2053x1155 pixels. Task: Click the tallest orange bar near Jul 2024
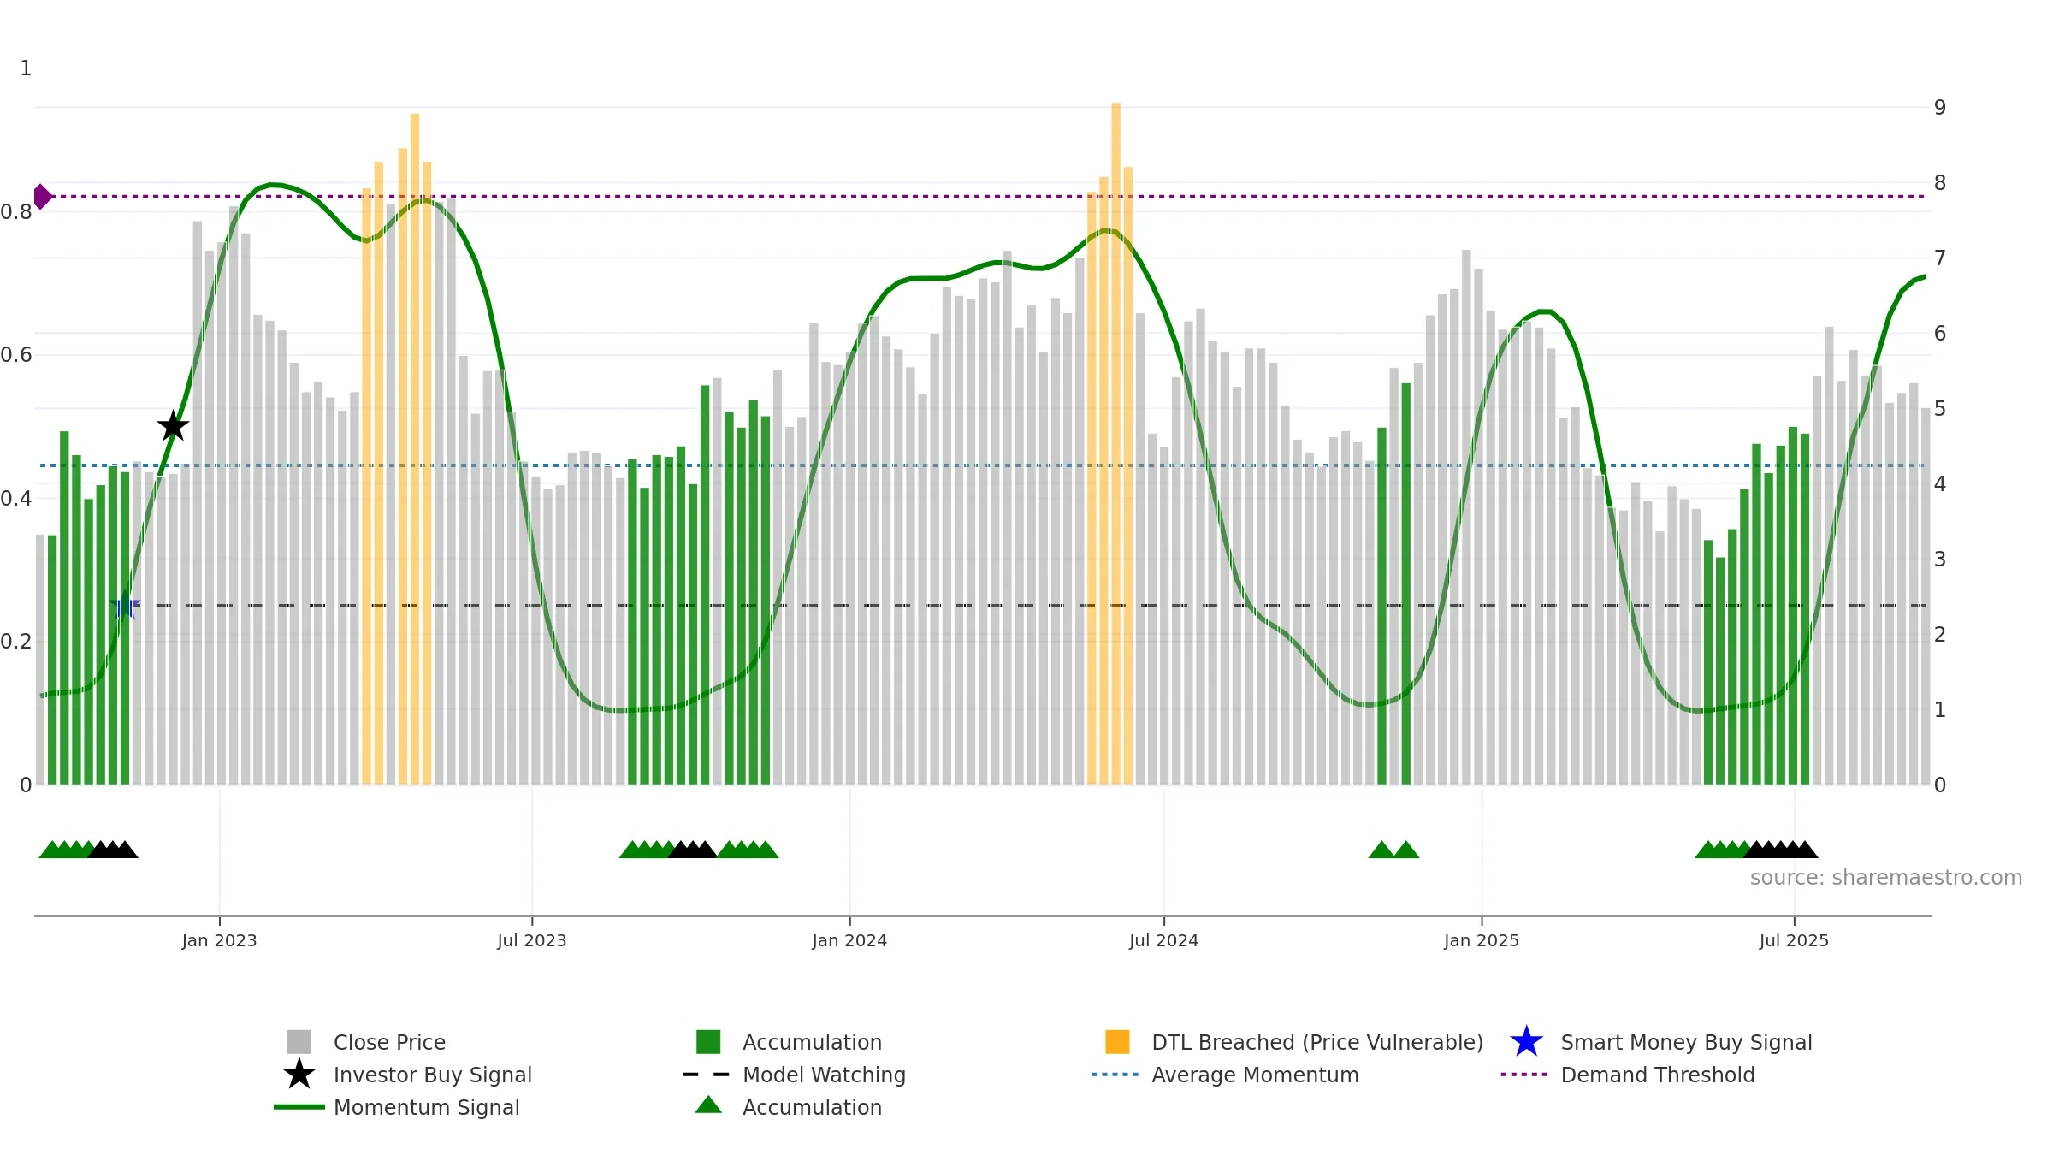pyautogui.click(x=1115, y=443)
